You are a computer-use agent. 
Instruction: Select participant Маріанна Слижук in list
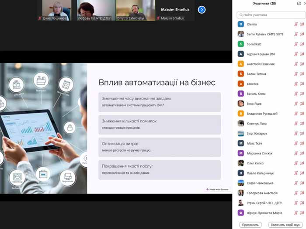point(262,153)
